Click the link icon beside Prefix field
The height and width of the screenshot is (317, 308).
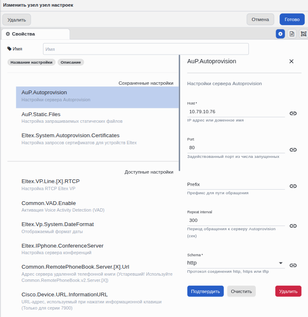[x=293, y=186]
